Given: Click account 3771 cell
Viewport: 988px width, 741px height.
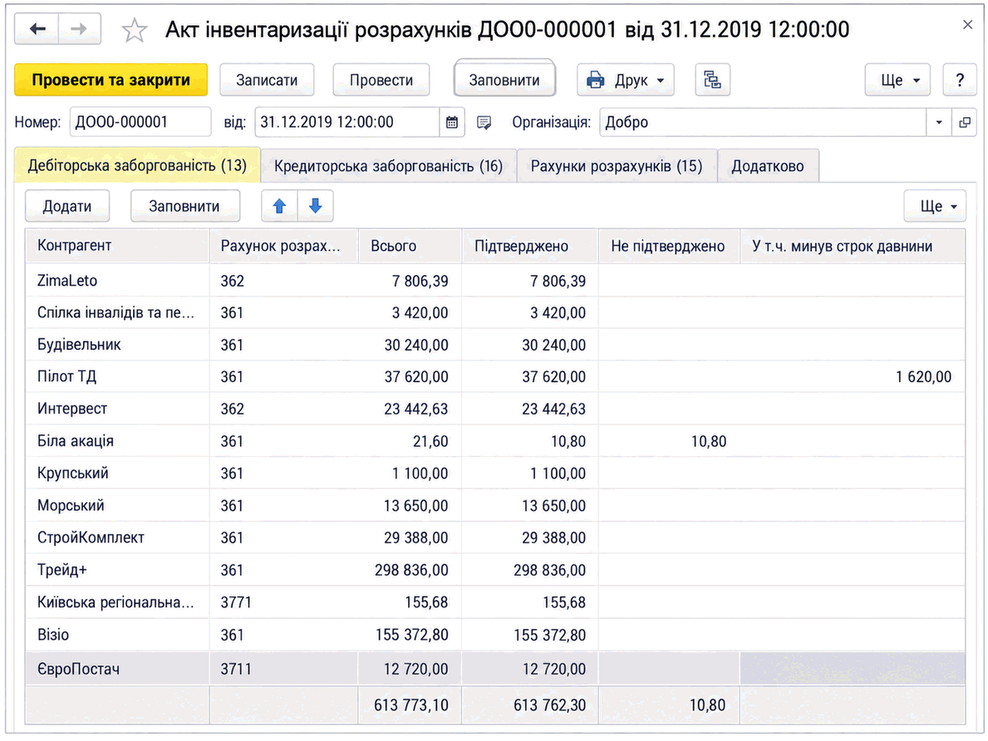Looking at the screenshot, I should click(283, 602).
